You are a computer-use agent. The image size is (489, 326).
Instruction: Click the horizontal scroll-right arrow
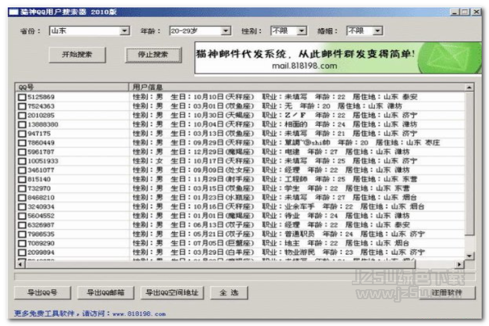459,264
